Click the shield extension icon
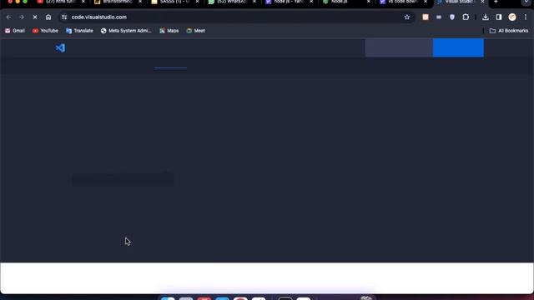The width and height of the screenshot is (534, 300). coord(452,17)
